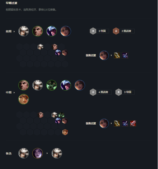Expand the 中期 chevron arrow
The image size is (158, 169).
click(14, 92)
